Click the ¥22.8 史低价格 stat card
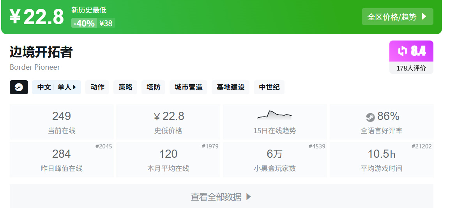The width and height of the screenshot is (449, 208). coord(168,122)
